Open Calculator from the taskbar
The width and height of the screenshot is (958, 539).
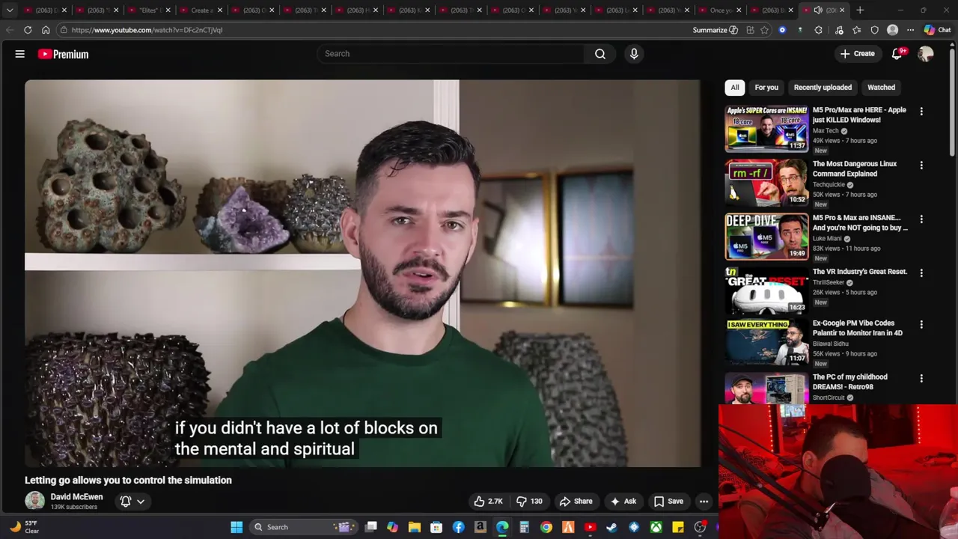coord(524,527)
